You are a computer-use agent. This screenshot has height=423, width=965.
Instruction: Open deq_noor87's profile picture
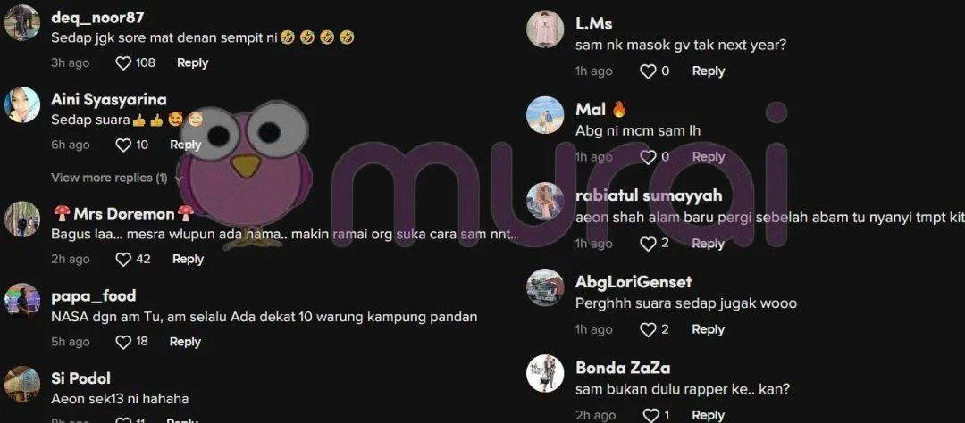pos(22,22)
